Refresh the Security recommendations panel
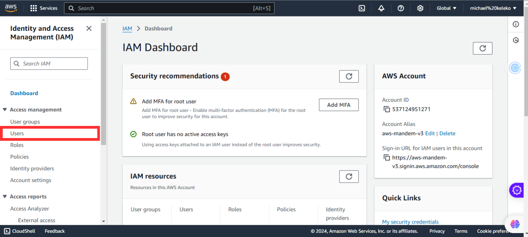 [x=349, y=76]
